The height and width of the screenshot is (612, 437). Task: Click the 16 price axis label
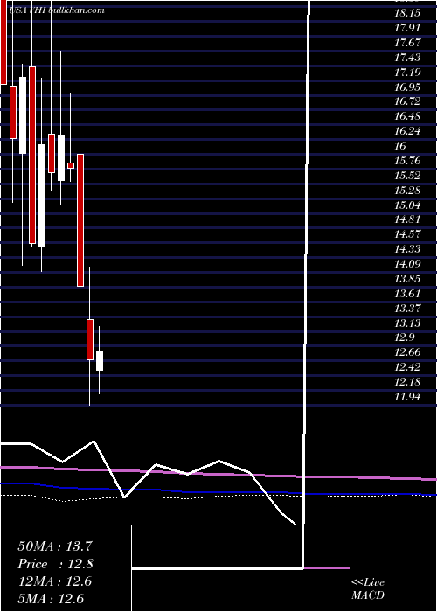pos(400,146)
